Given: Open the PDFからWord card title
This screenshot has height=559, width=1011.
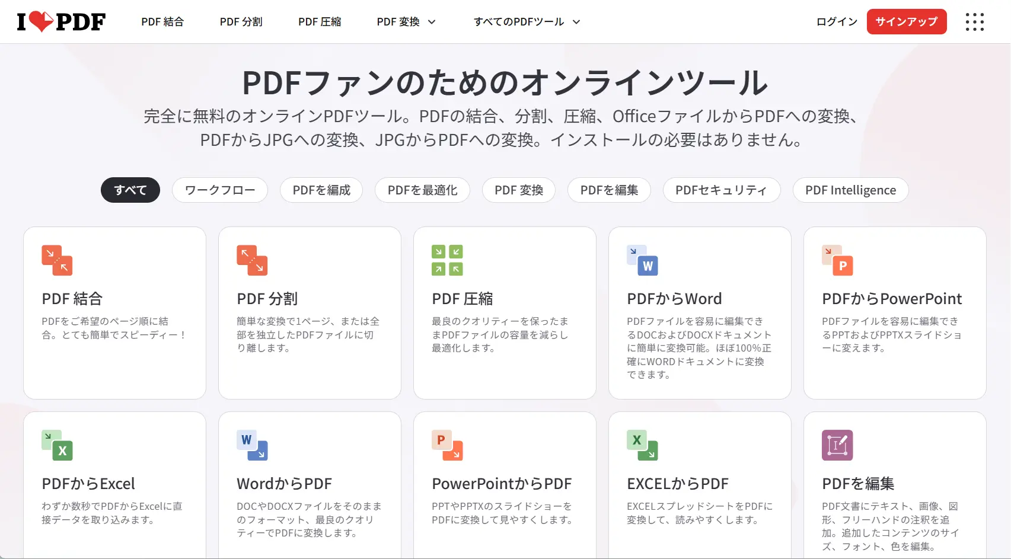Looking at the screenshot, I should coord(674,299).
